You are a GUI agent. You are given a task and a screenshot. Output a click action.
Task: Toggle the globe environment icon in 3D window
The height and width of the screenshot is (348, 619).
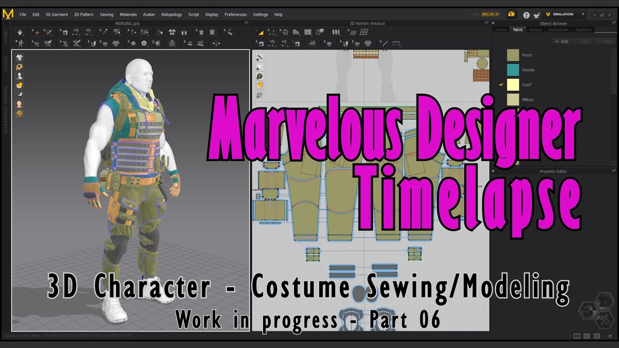(x=19, y=114)
